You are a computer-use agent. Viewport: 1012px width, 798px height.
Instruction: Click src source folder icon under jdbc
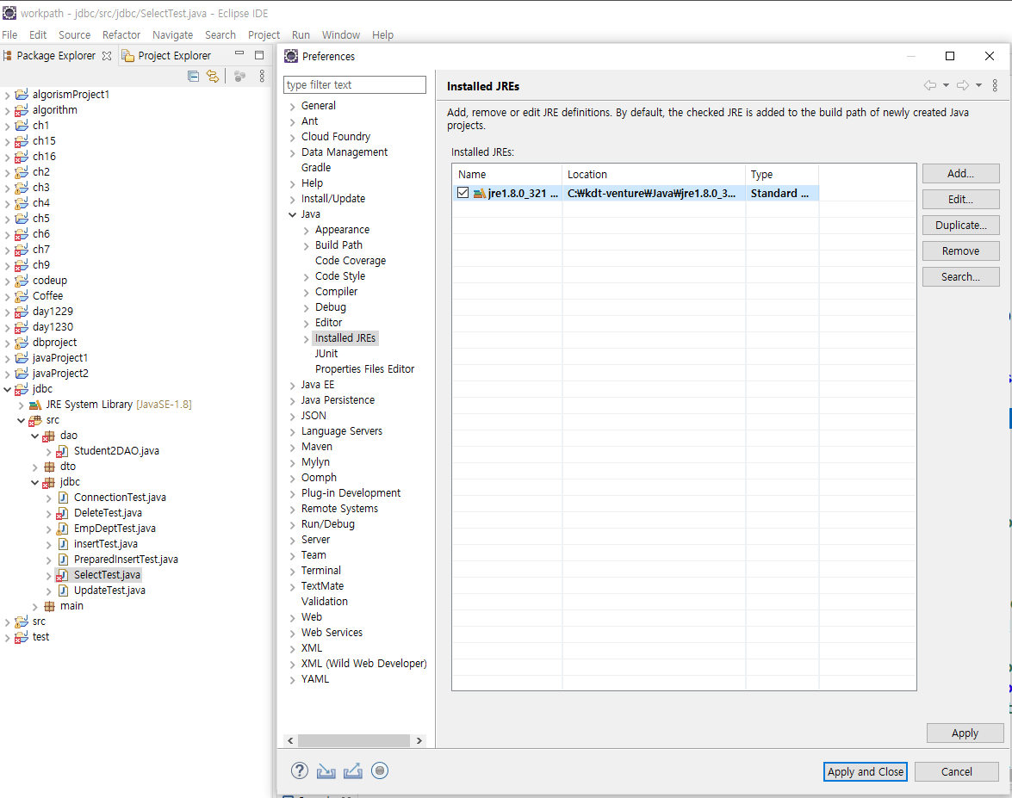pyautogui.click(x=35, y=421)
